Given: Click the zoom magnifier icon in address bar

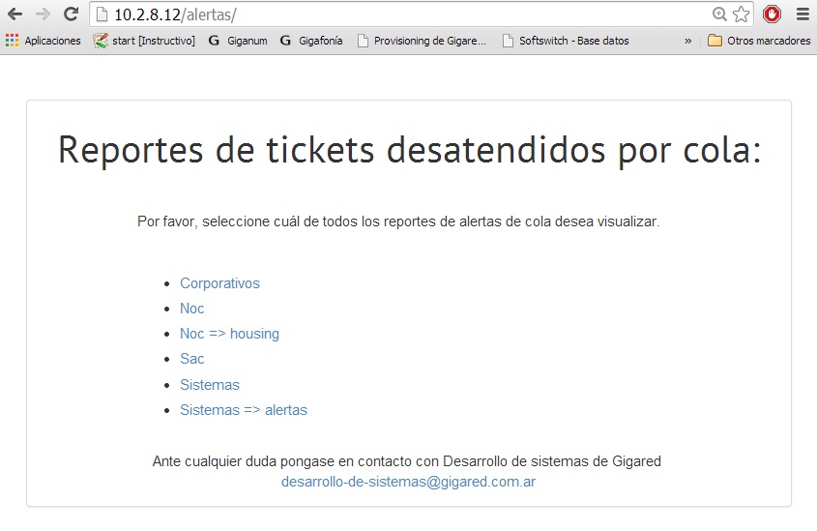Looking at the screenshot, I should pyautogui.click(x=719, y=15).
